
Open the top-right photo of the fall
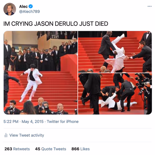[x=115, y=52]
